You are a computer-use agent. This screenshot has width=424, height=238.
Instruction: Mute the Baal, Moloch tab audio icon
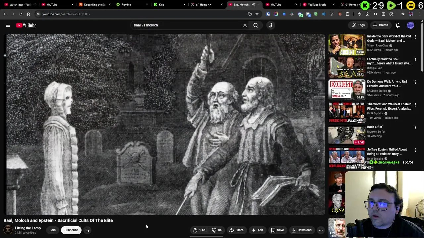tap(254, 5)
